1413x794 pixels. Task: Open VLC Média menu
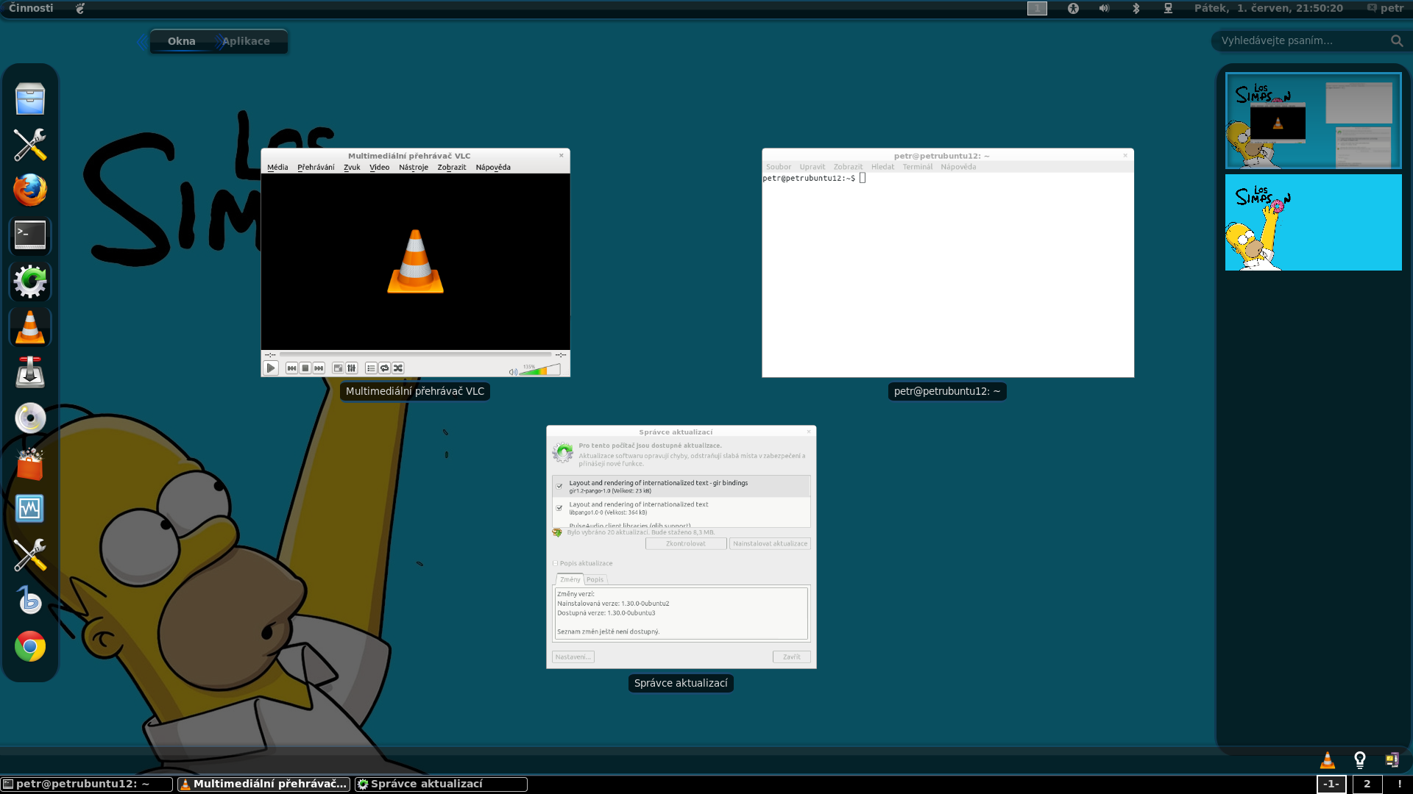coord(277,167)
